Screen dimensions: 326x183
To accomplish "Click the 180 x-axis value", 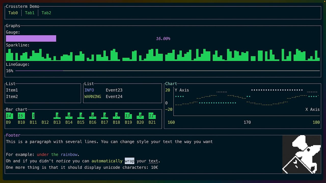I will (316, 122).
